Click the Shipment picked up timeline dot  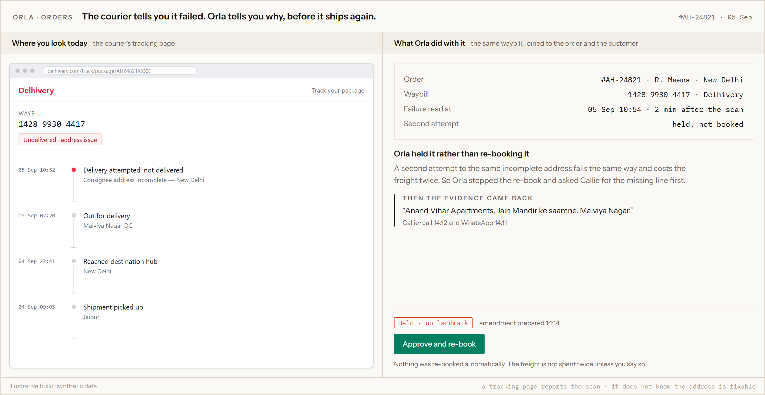(x=74, y=307)
